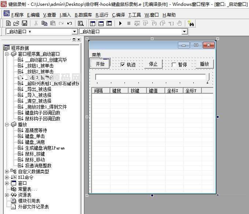This screenshot has width=249, height=214.
Task: Open the left _启动窗口 combo box dropdown
Action: [75, 32]
